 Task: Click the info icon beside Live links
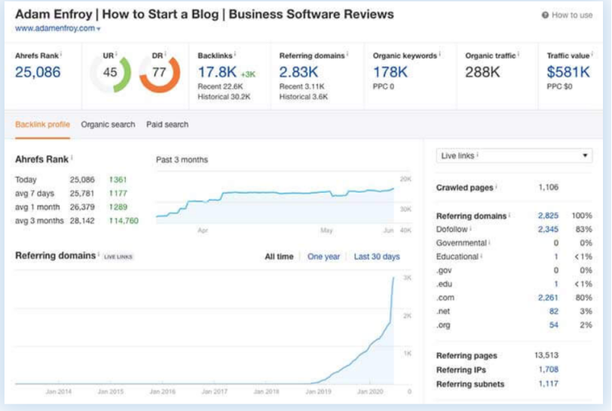[477, 154]
